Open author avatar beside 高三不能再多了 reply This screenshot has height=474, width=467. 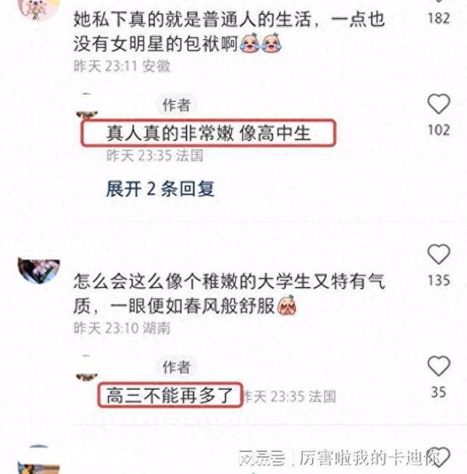(87, 368)
